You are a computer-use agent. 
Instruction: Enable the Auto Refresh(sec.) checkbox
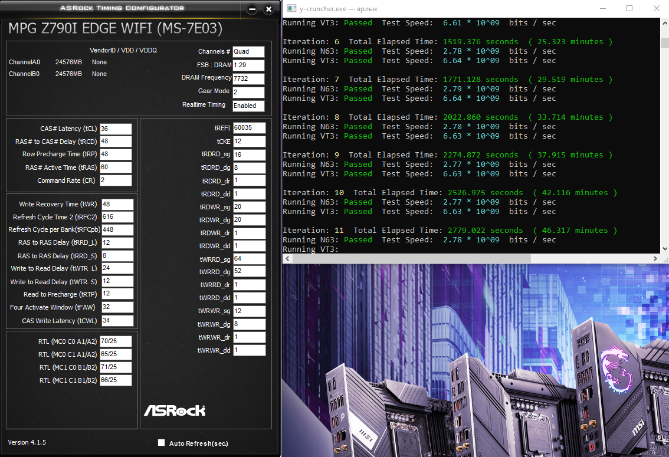(161, 442)
